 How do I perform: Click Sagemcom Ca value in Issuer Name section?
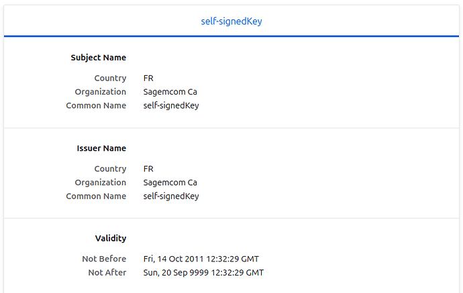pyautogui.click(x=170, y=182)
